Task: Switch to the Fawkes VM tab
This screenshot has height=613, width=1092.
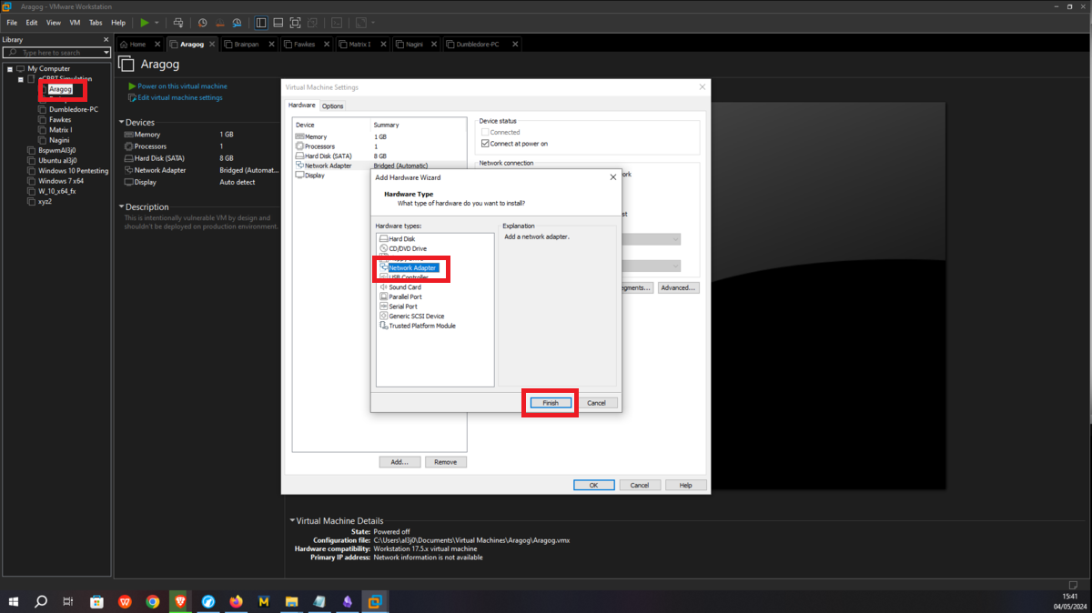Action: [x=305, y=44]
